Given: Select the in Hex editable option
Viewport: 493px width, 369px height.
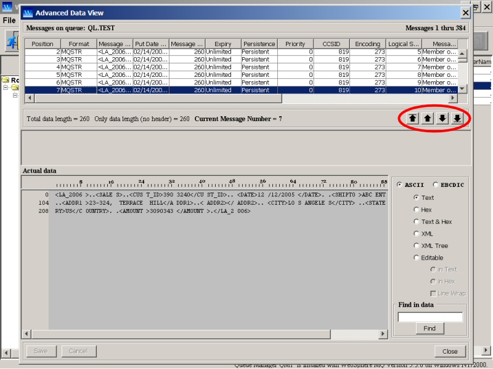Looking at the screenshot, I should [x=433, y=282].
